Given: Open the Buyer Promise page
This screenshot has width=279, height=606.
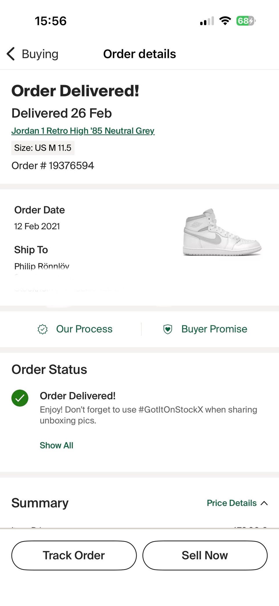Looking at the screenshot, I should [x=214, y=329].
